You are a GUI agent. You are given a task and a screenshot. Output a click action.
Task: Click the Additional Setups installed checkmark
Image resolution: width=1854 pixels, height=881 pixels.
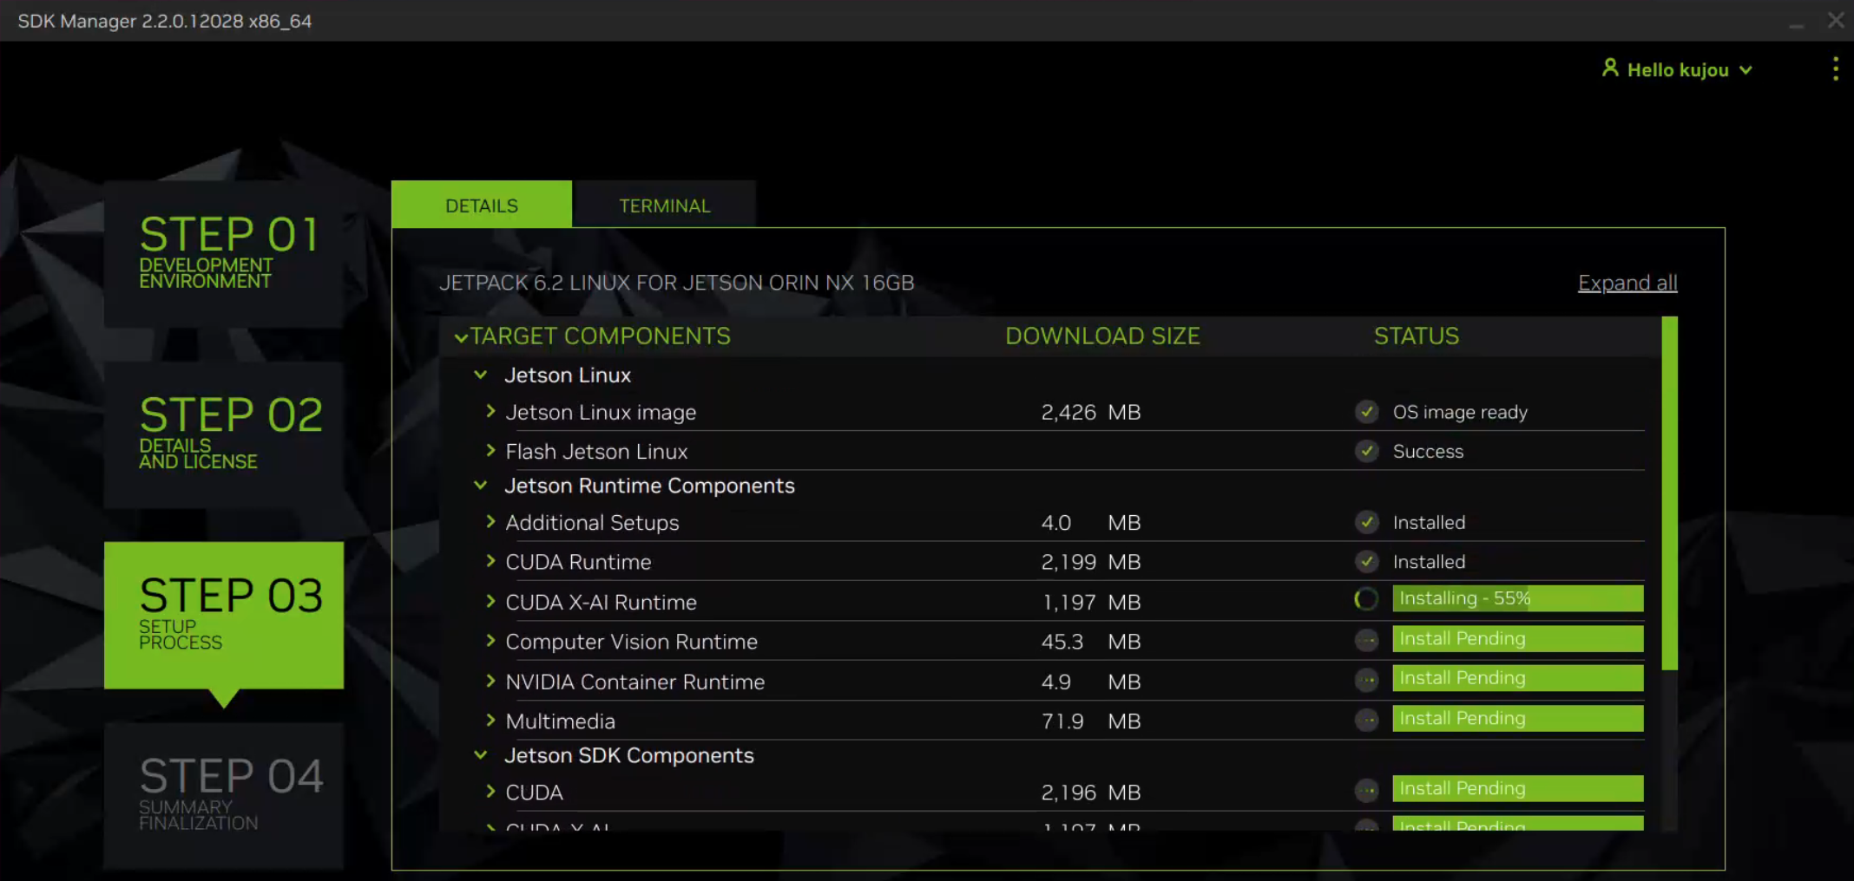click(x=1367, y=522)
